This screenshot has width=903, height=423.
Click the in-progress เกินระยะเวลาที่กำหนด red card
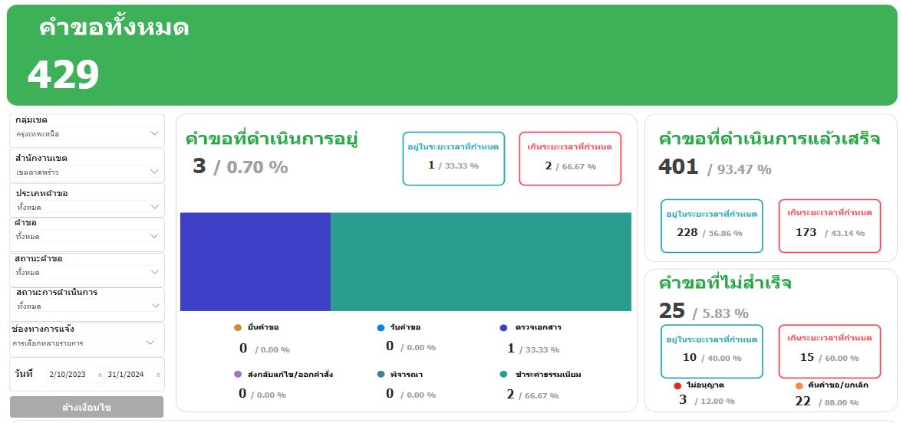tap(570, 159)
